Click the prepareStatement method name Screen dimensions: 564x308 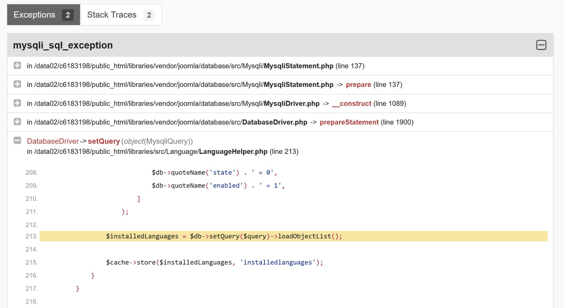tap(349, 122)
